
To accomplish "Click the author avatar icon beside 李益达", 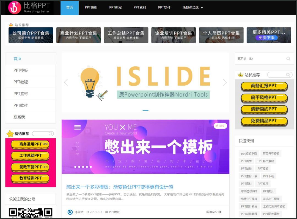I will click(70, 212).
